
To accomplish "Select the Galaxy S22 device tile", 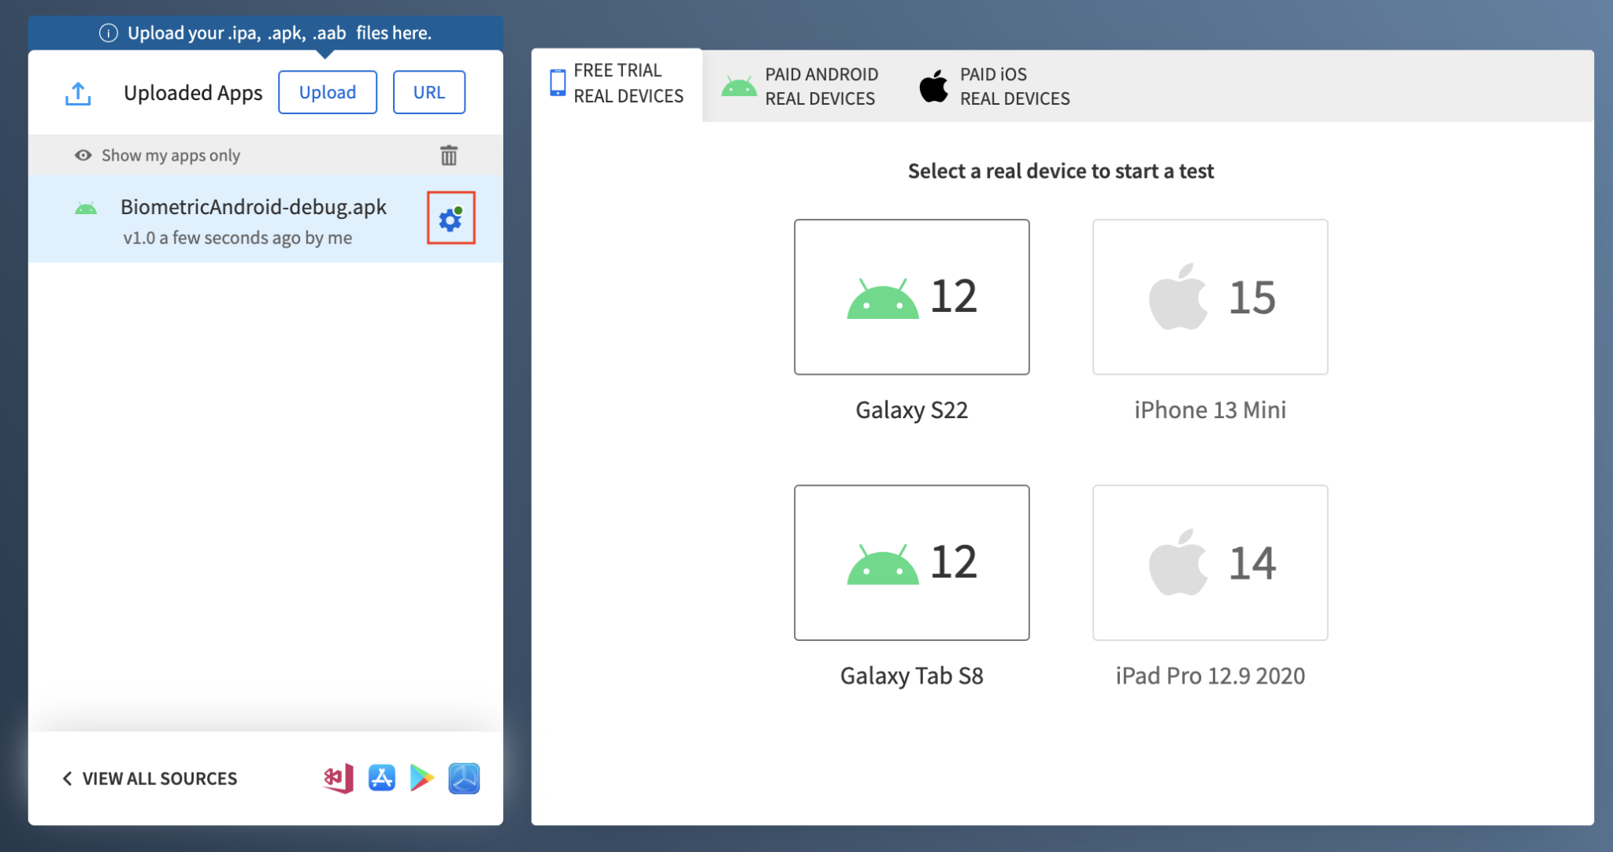I will [x=911, y=297].
